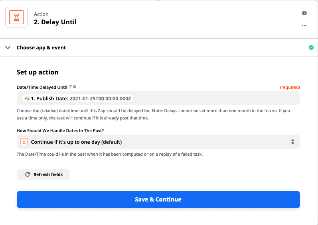Viewport: 318px width, 225px height.
Task: Click the Delay Until hourglass app icon
Action: [16, 18]
